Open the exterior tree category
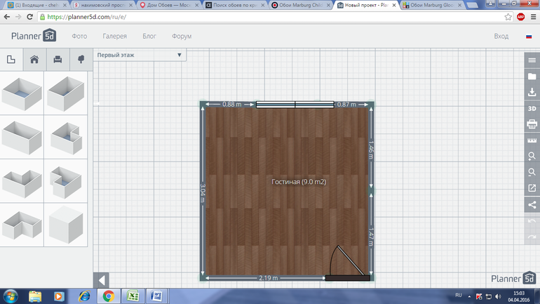Viewport: 540px width, 304px height. pos(81,60)
